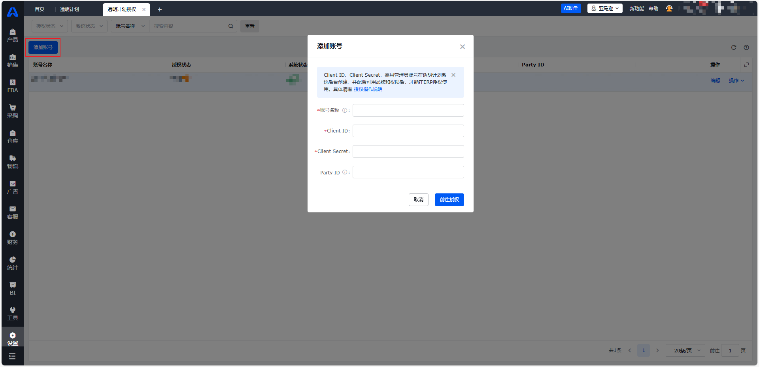Open the 财务 finance section
Viewport: 759px width, 367px height.
click(x=12, y=238)
